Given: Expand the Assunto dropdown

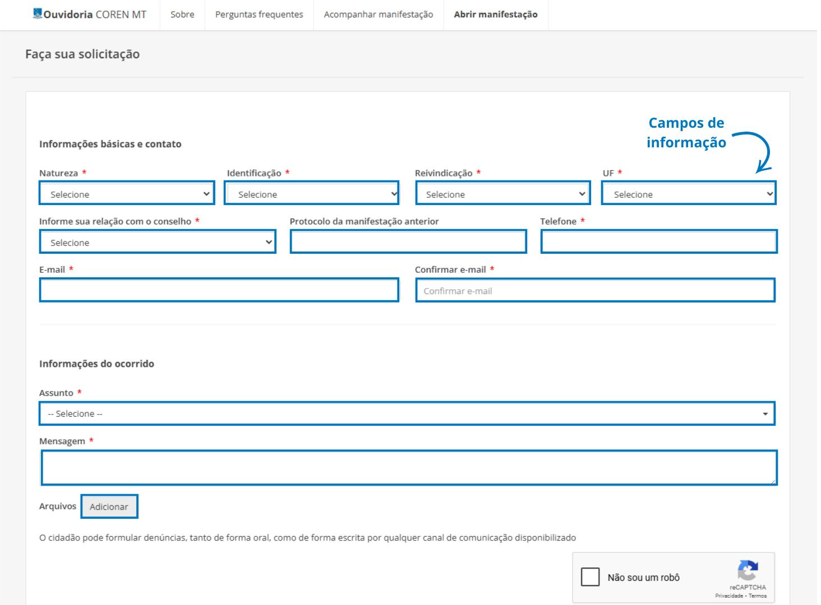Looking at the screenshot, I should [x=407, y=414].
